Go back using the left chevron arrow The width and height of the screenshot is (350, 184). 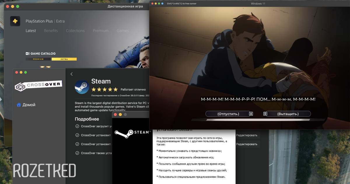[x=72, y=74]
